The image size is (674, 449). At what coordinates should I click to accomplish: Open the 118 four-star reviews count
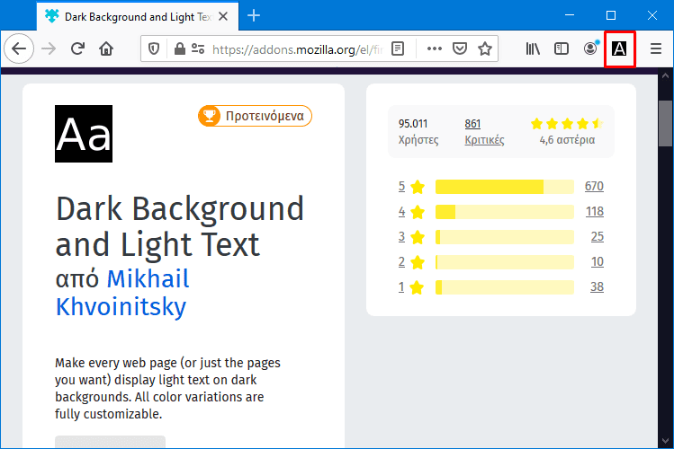[595, 211]
